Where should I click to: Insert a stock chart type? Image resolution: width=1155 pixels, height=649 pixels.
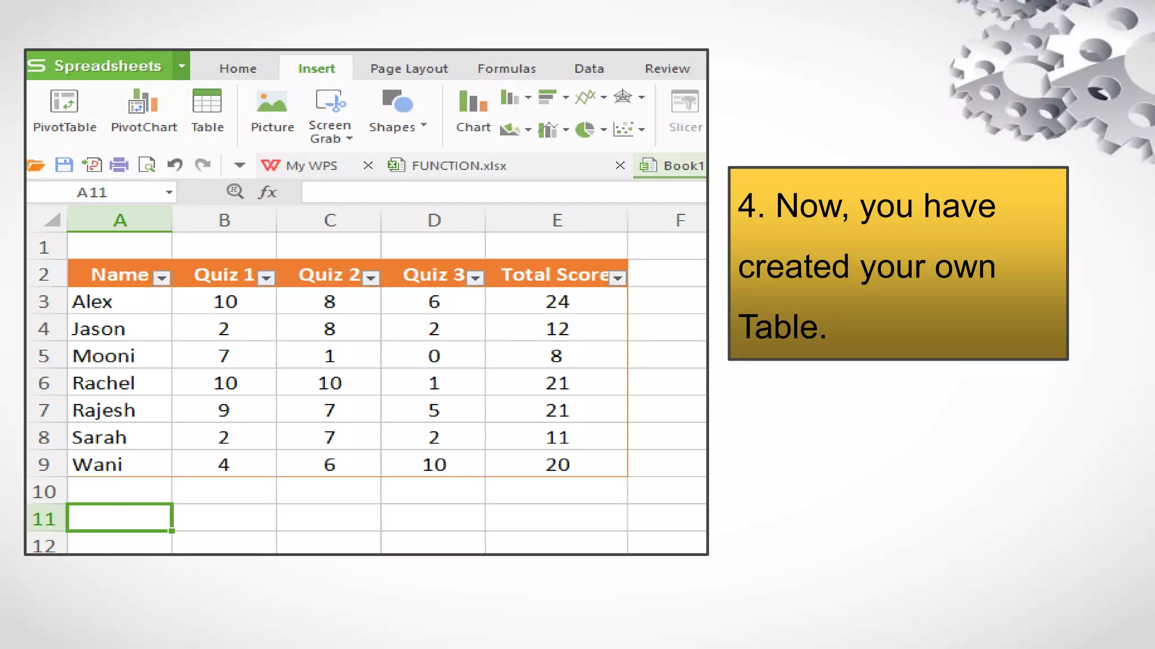[x=548, y=130]
